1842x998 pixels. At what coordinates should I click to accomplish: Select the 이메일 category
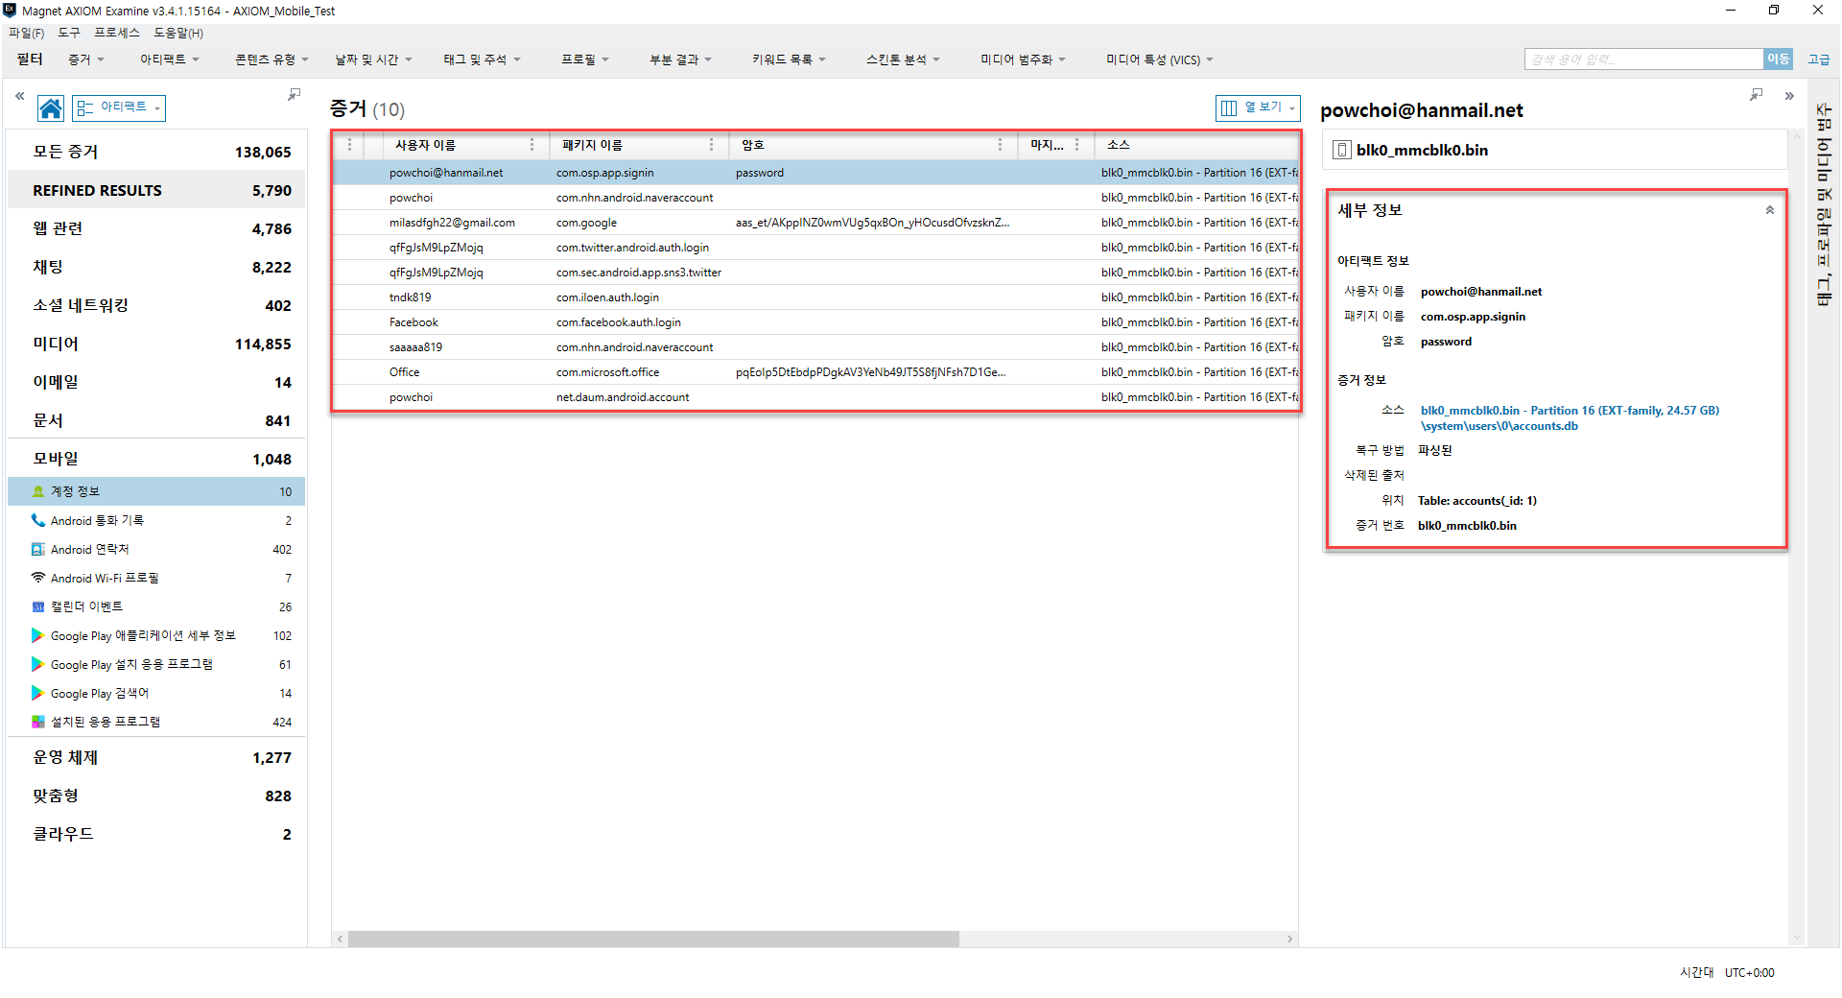click(156, 382)
